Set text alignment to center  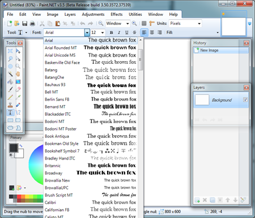[152, 32]
